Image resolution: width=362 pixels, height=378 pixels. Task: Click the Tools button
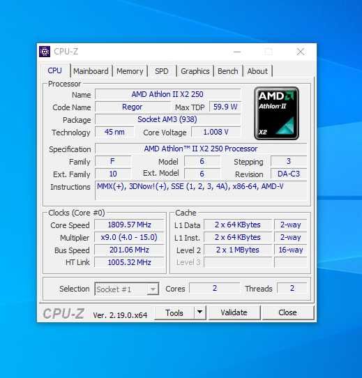pos(174,312)
